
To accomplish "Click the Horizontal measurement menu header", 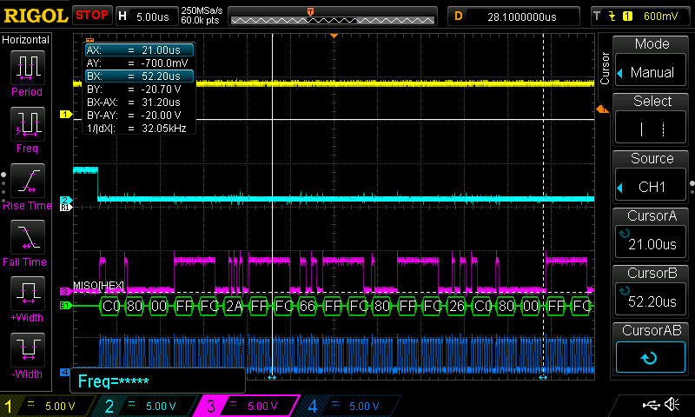I will pos(26,40).
